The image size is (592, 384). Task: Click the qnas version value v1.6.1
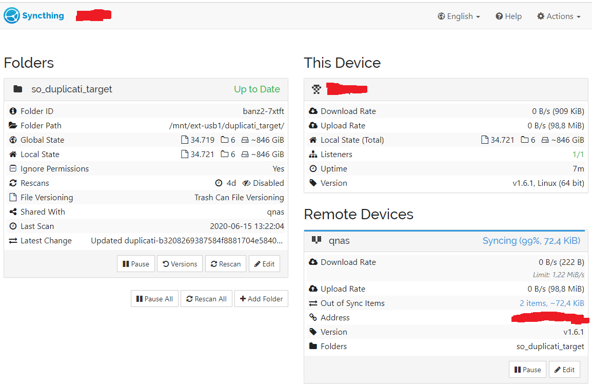click(574, 332)
